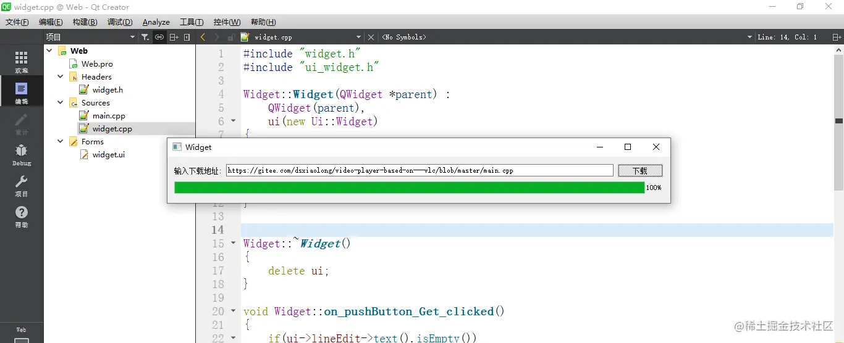Fold the destructor code at line 15
This screenshot has width=844, height=343.
point(234,243)
